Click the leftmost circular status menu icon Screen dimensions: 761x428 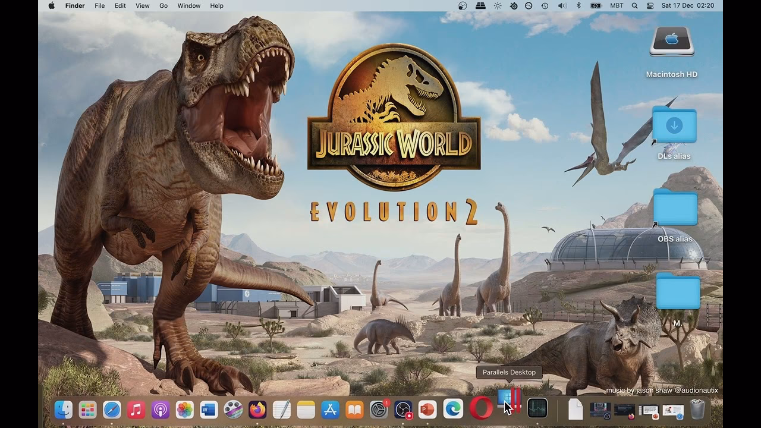(x=463, y=5)
